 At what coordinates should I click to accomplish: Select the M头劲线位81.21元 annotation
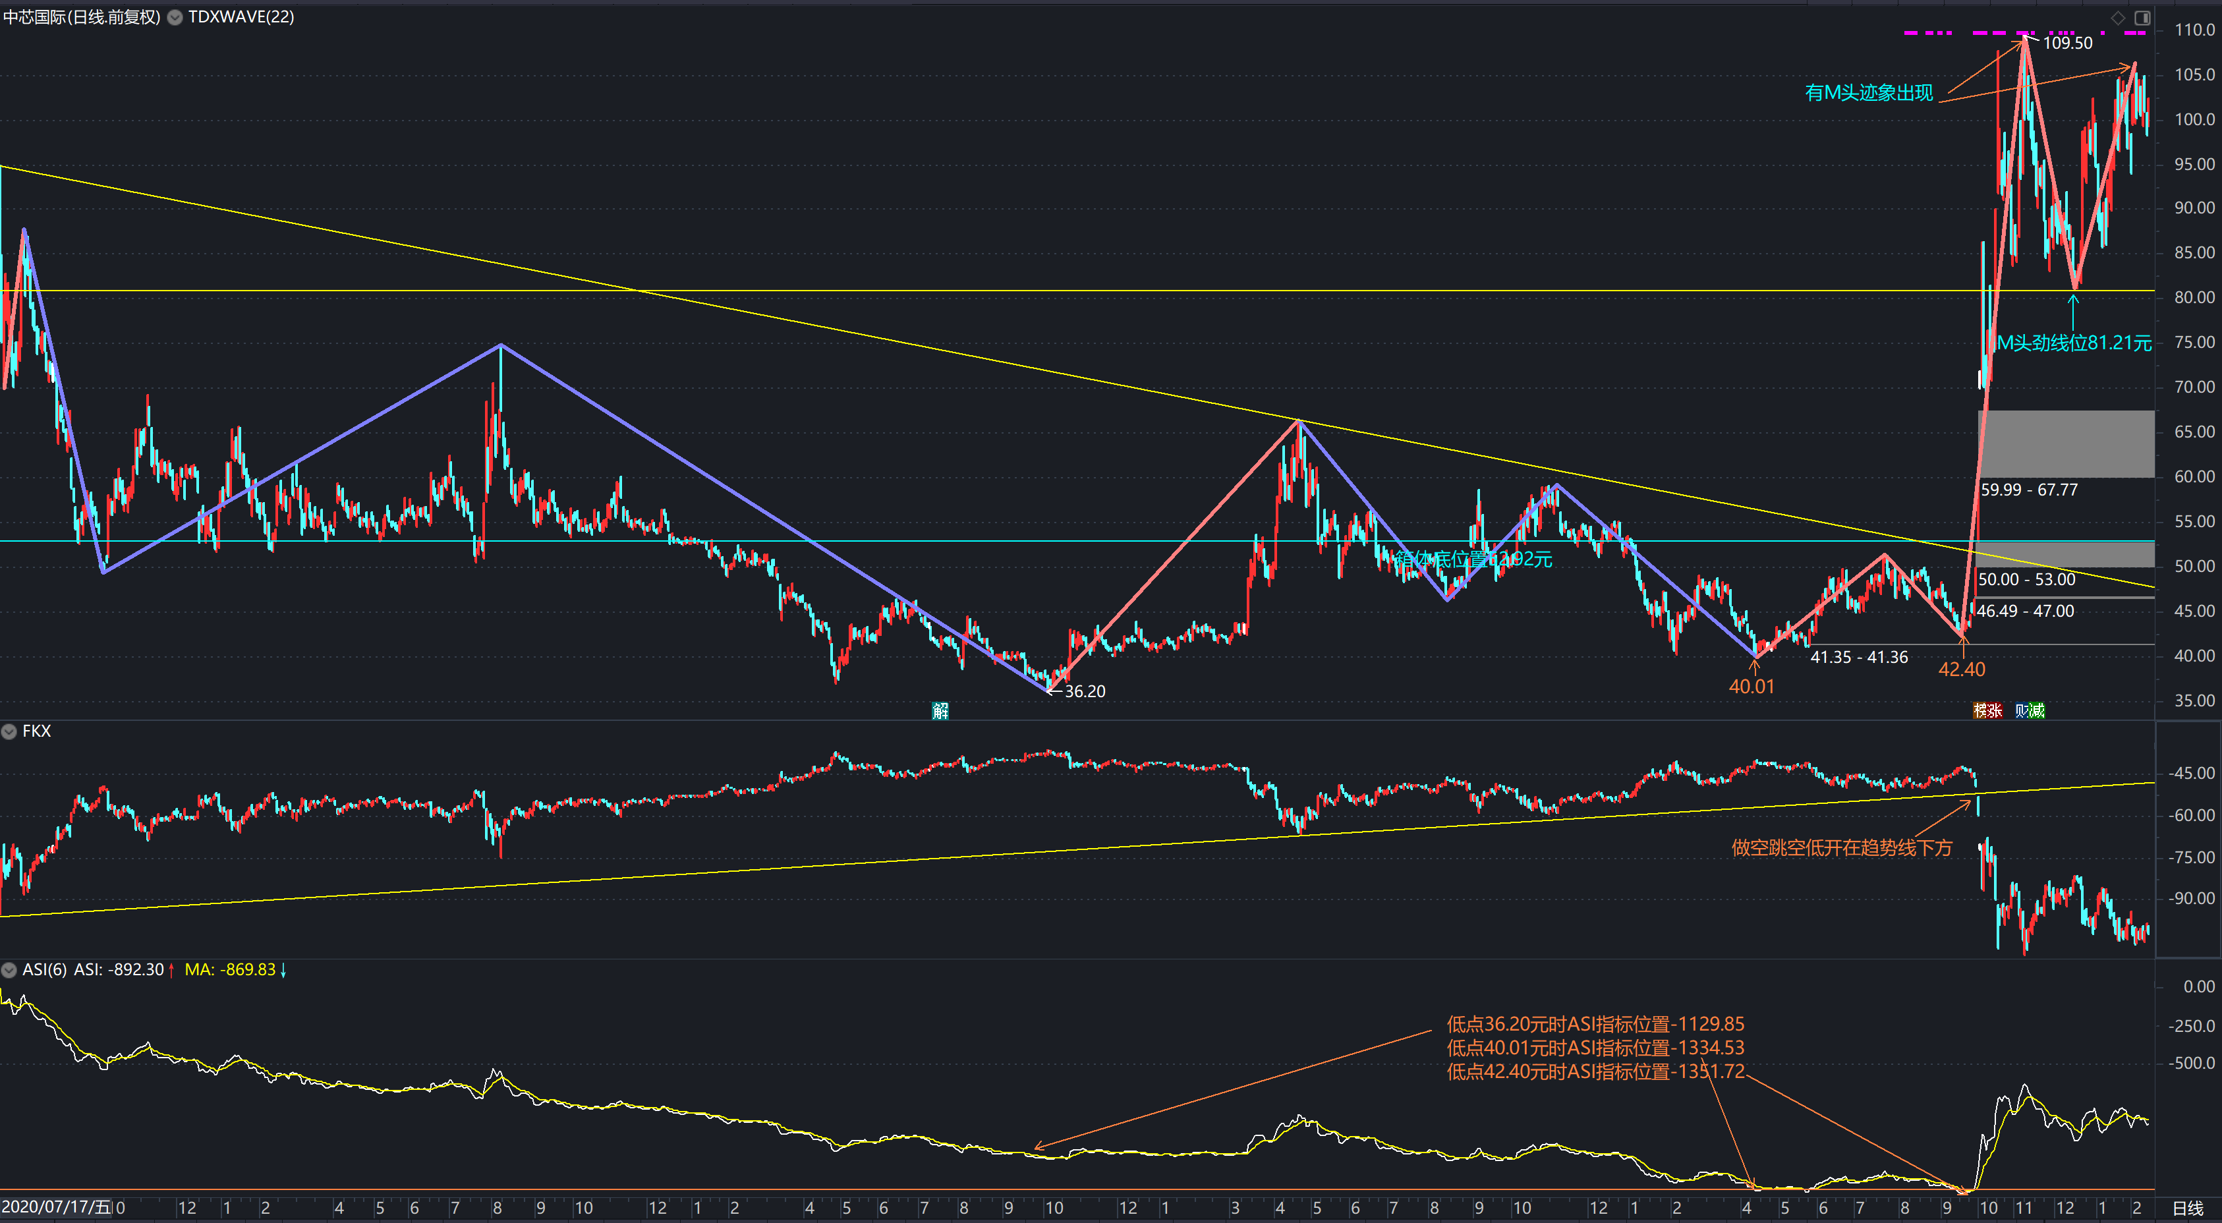coord(2074,343)
